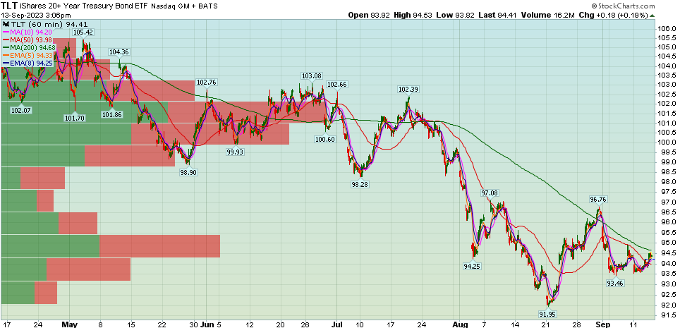Click the 105.42 peak price label
This screenshot has width=680, height=328.
[x=83, y=32]
